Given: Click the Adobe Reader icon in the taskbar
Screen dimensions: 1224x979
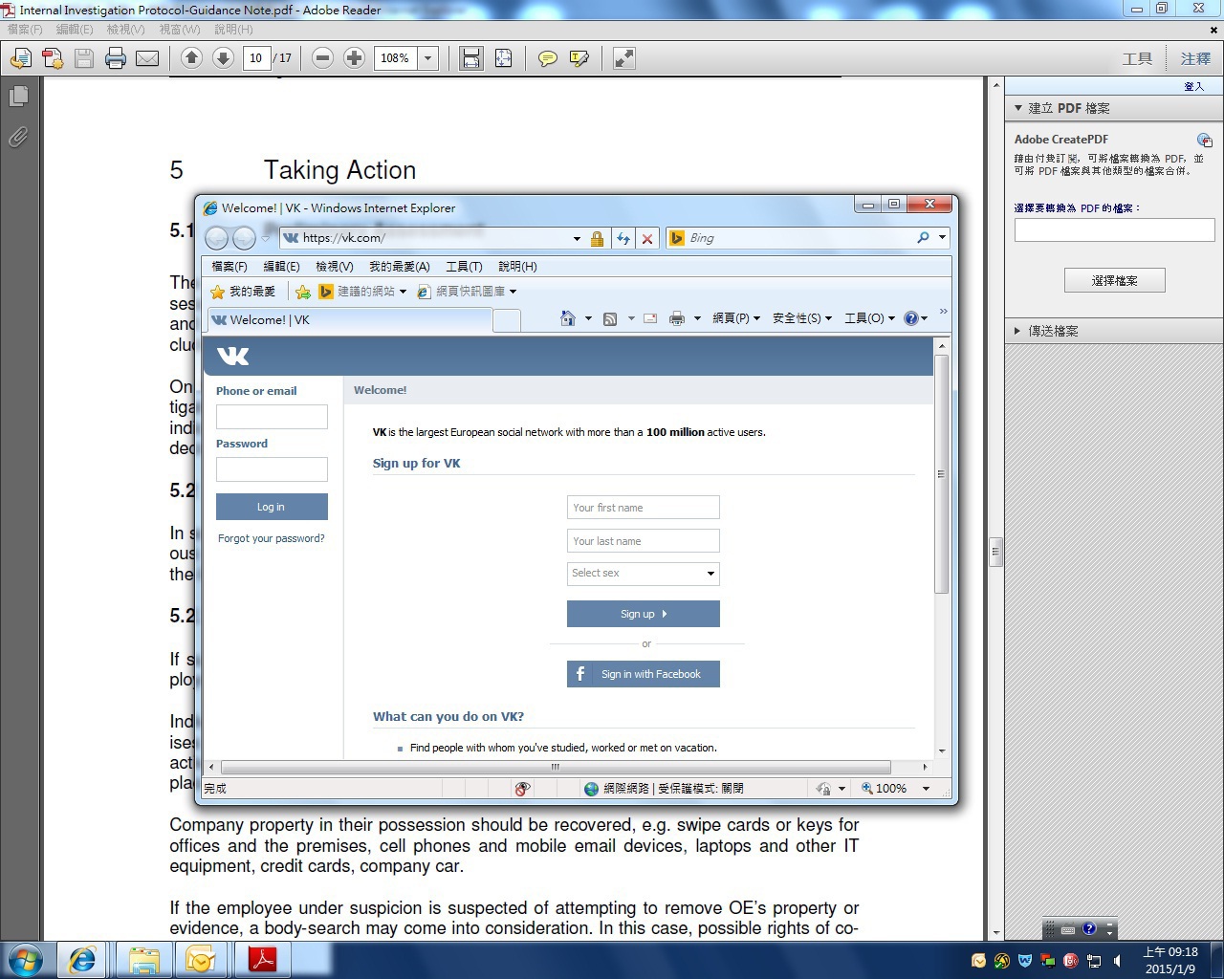Looking at the screenshot, I should (262, 960).
